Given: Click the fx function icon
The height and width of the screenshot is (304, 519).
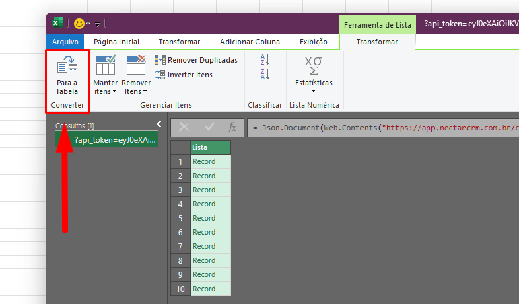Looking at the screenshot, I should [232, 127].
